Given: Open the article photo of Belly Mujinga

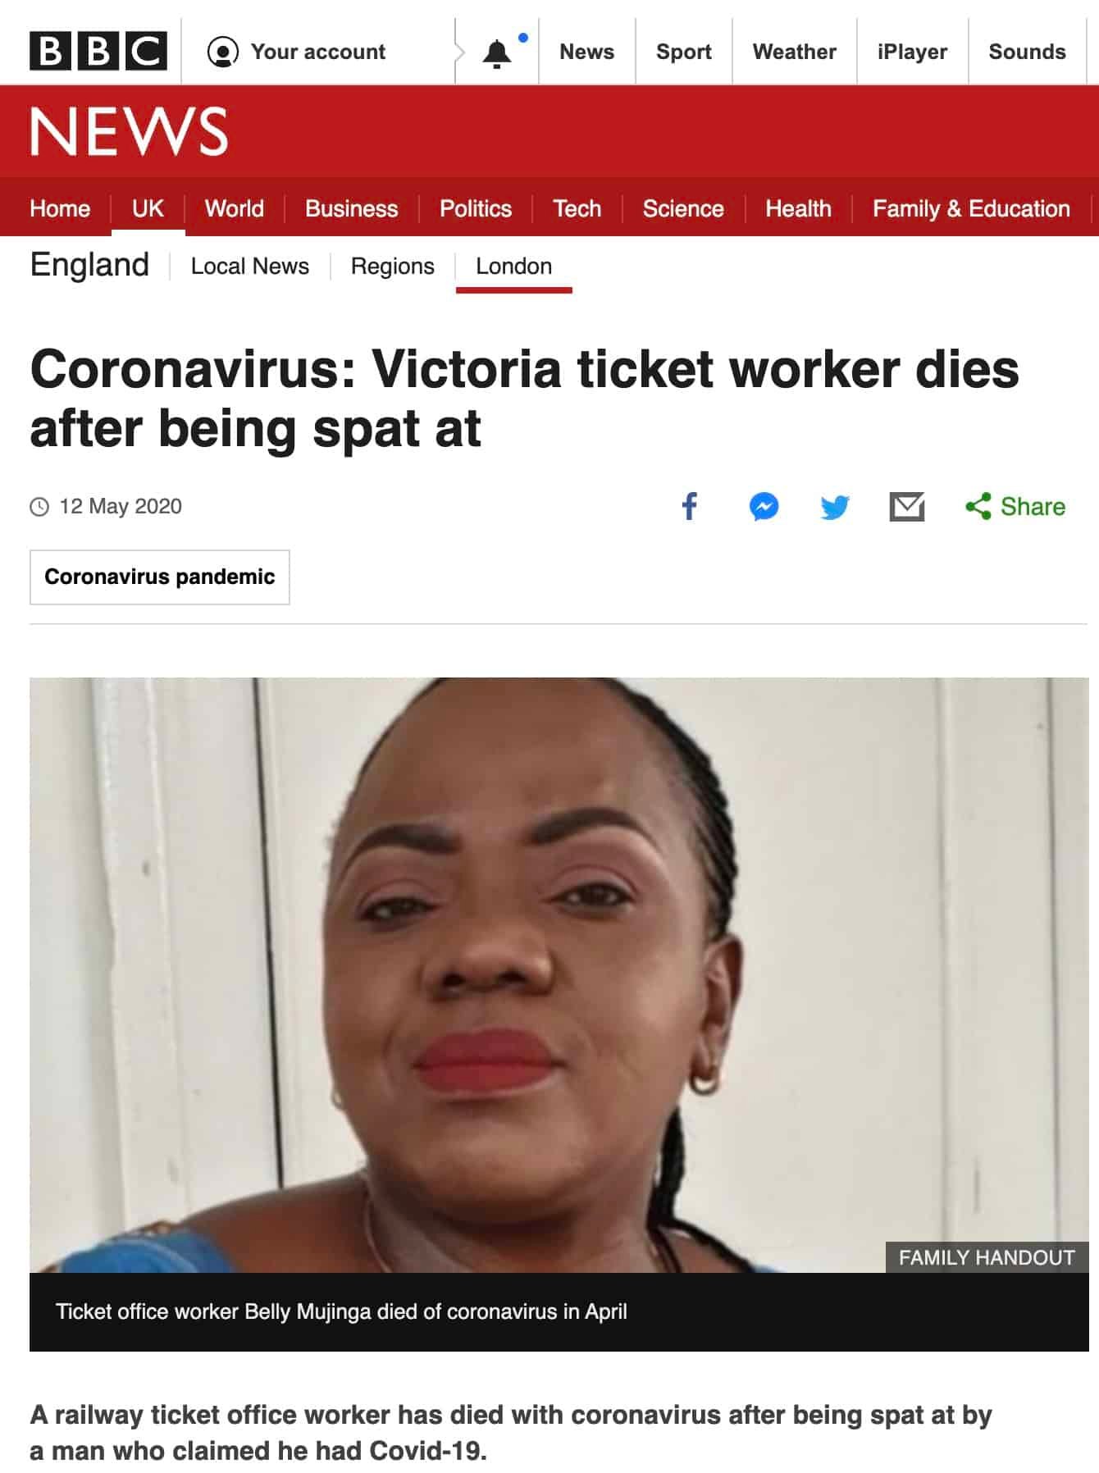Looking at the screenshot, I should tap(559, 974).
